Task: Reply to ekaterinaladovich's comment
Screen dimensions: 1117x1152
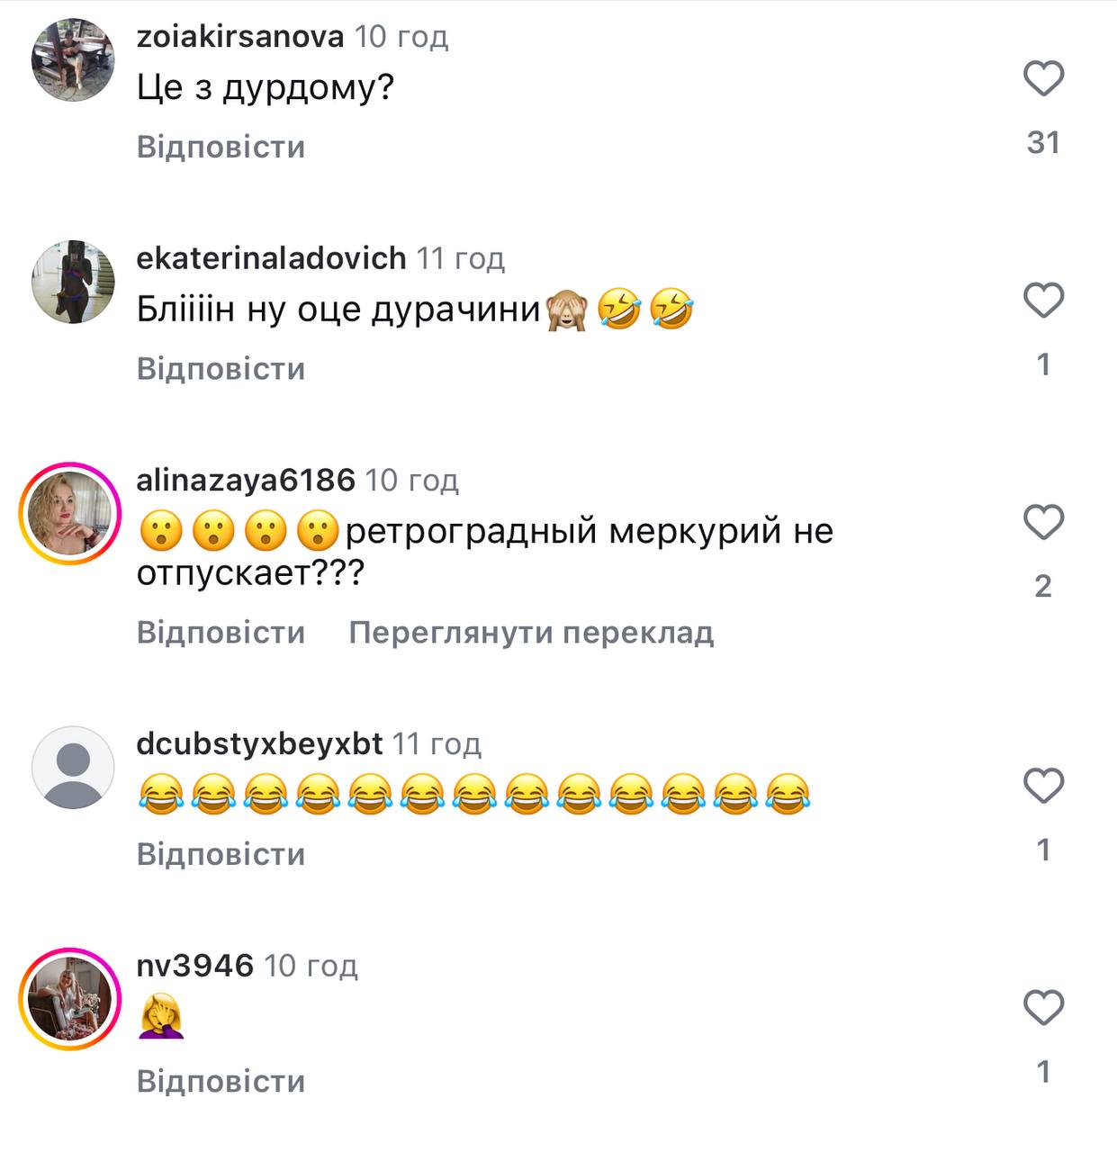Action: click(221, 368)
